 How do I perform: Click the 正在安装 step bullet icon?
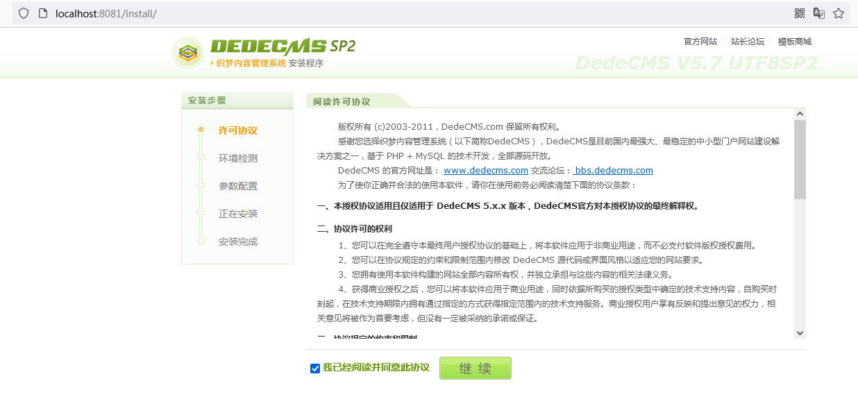[201, 213]
